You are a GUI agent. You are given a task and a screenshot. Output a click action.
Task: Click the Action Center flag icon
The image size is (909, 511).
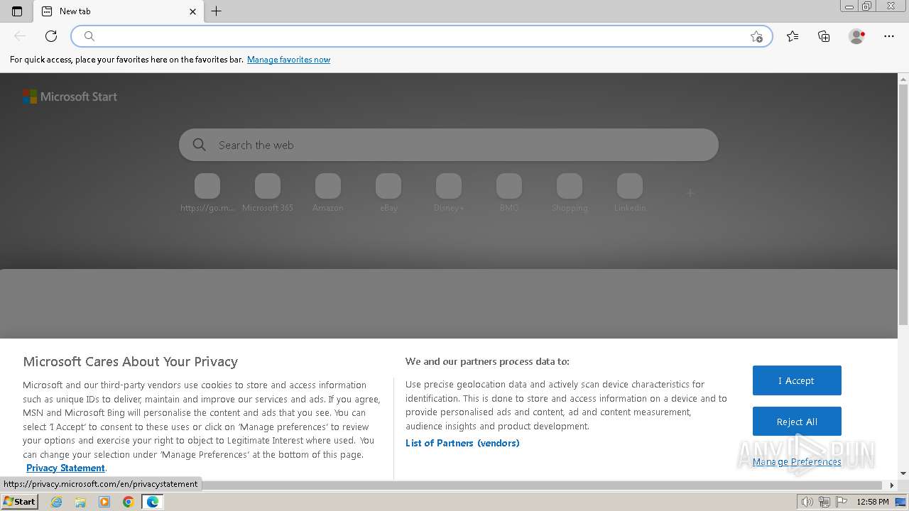click(x=840, y=502)
